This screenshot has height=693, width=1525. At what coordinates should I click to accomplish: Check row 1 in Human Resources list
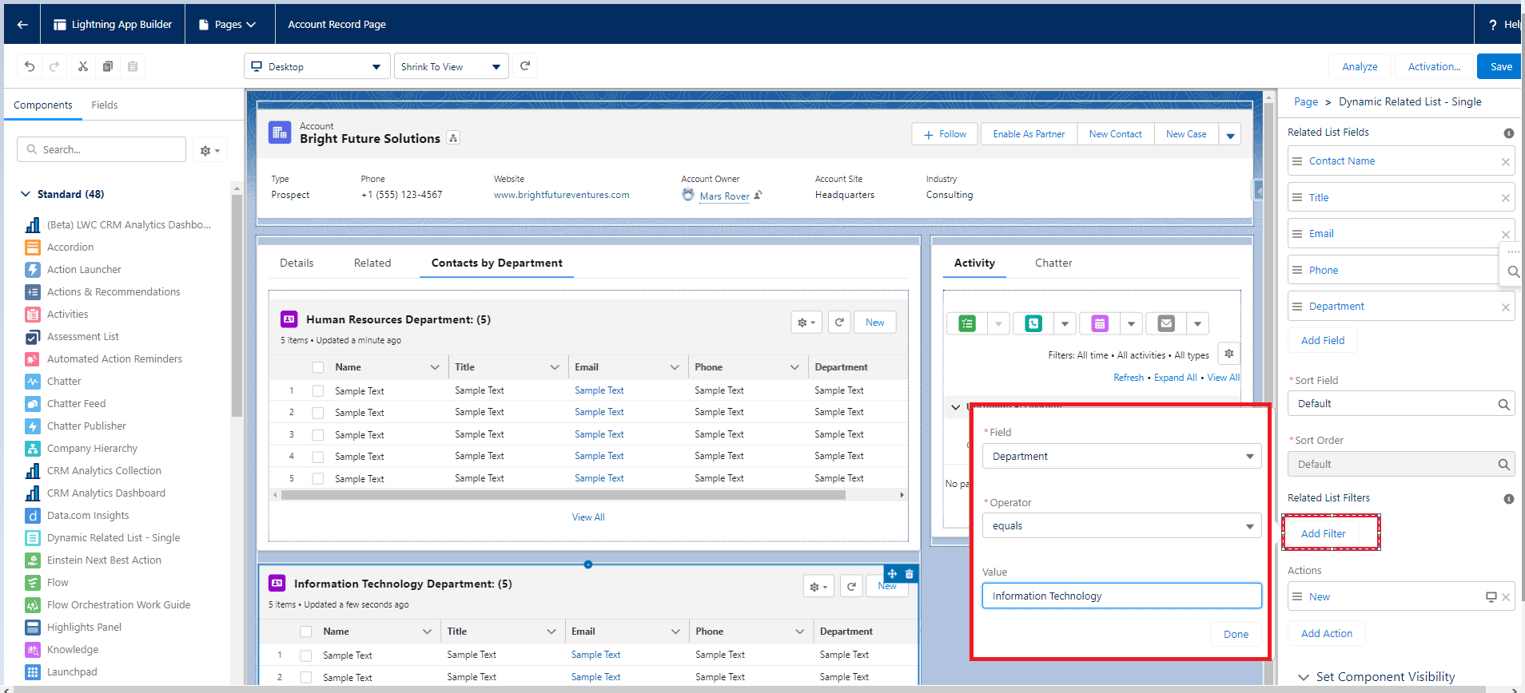click(x=318, y=391)
